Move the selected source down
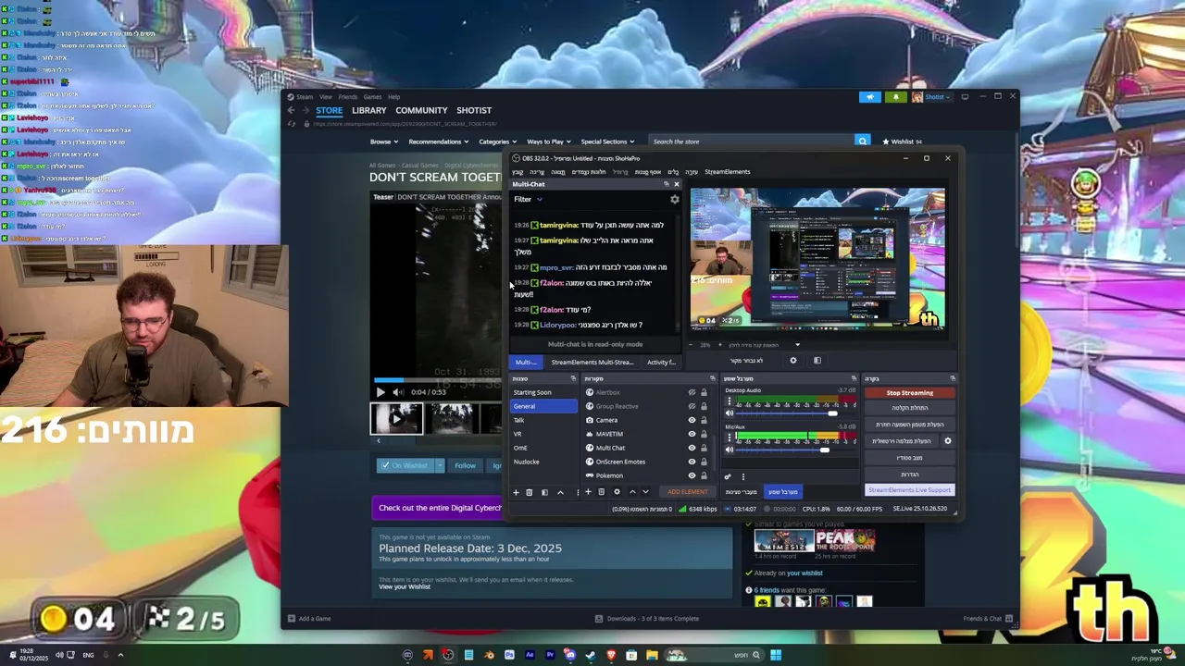 click(x=645, y=492)
